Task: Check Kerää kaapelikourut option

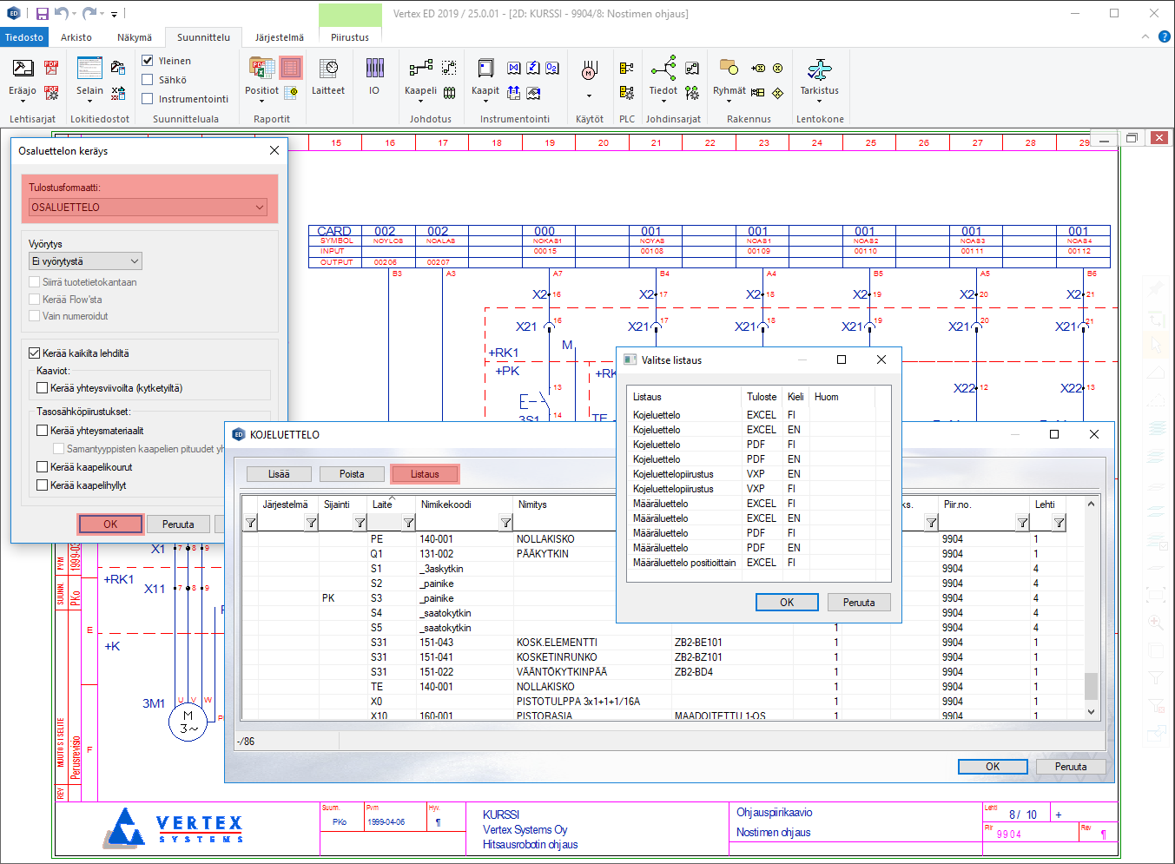Action: [x=42, y=467]
